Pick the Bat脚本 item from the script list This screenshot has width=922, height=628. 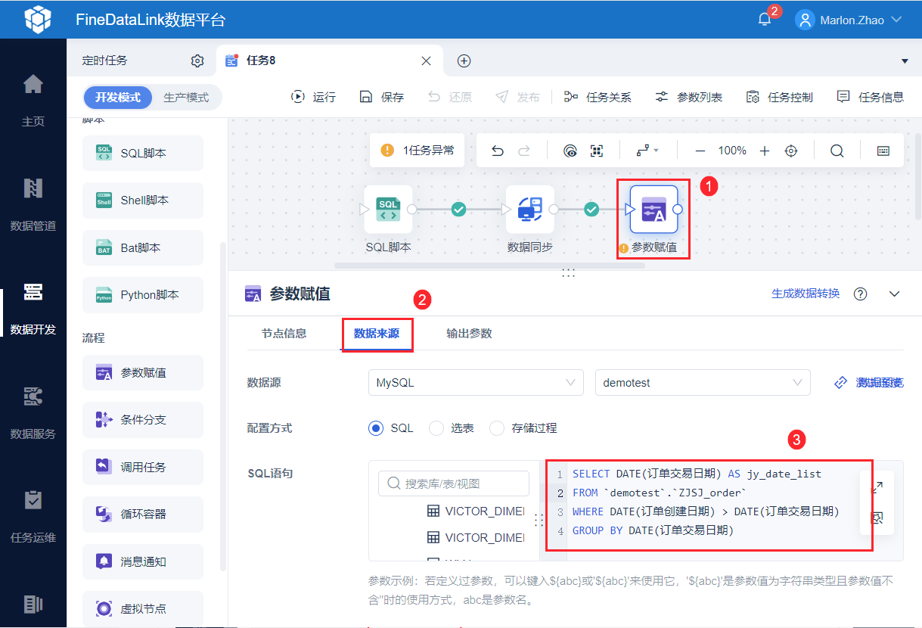143,248
